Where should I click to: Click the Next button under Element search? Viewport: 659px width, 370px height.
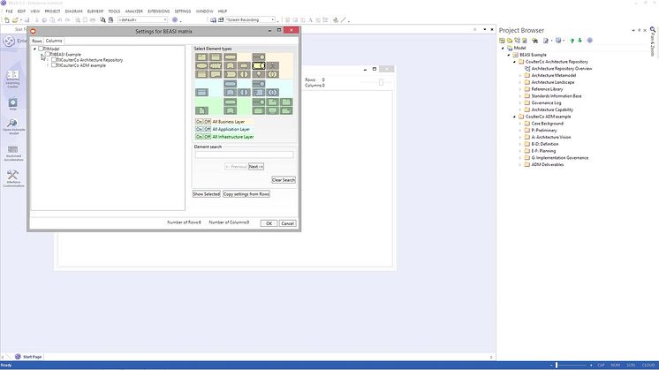tap(256, 167)
